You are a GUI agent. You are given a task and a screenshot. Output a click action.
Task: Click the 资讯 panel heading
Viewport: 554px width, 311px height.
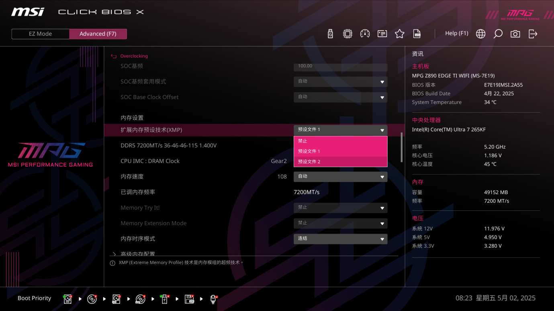coord(417,54)
